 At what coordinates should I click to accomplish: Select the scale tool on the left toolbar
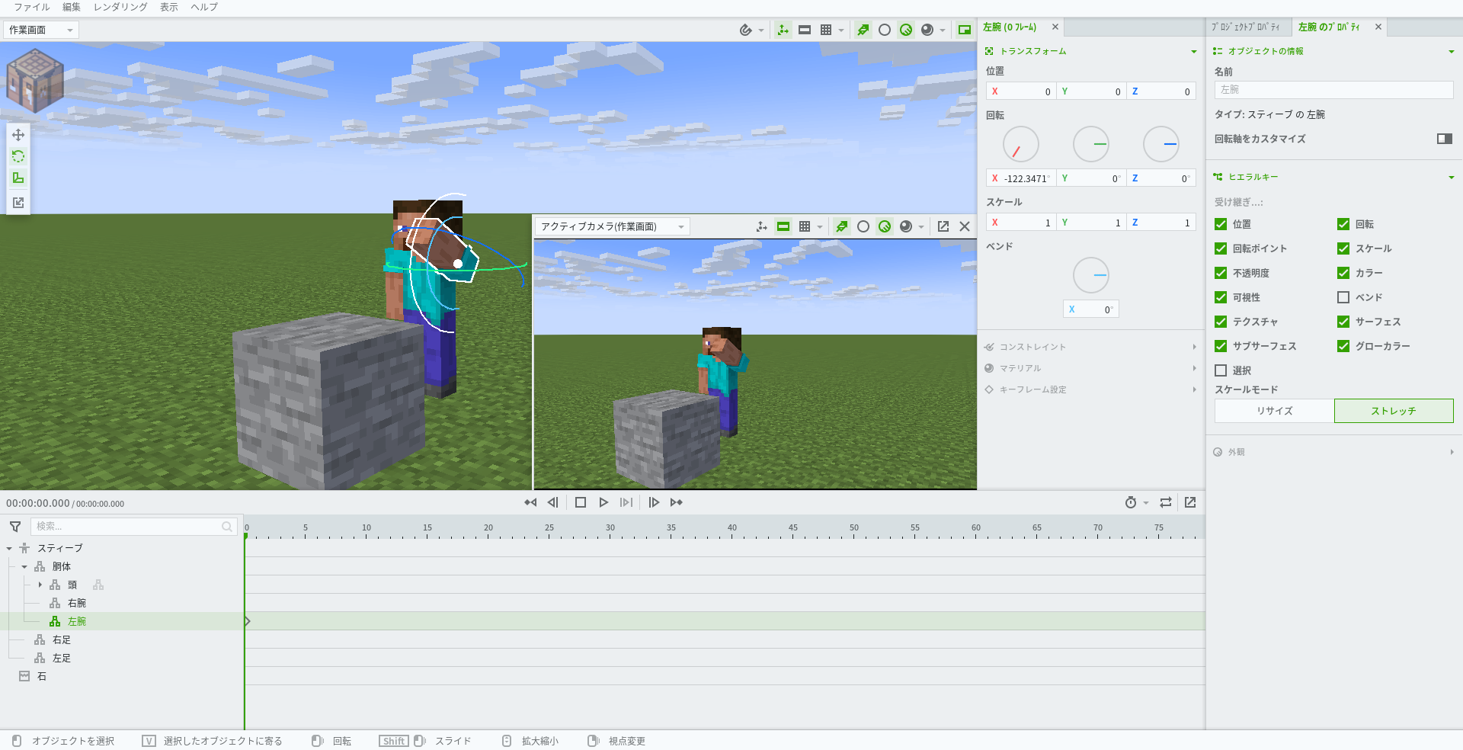coord(18,178)
